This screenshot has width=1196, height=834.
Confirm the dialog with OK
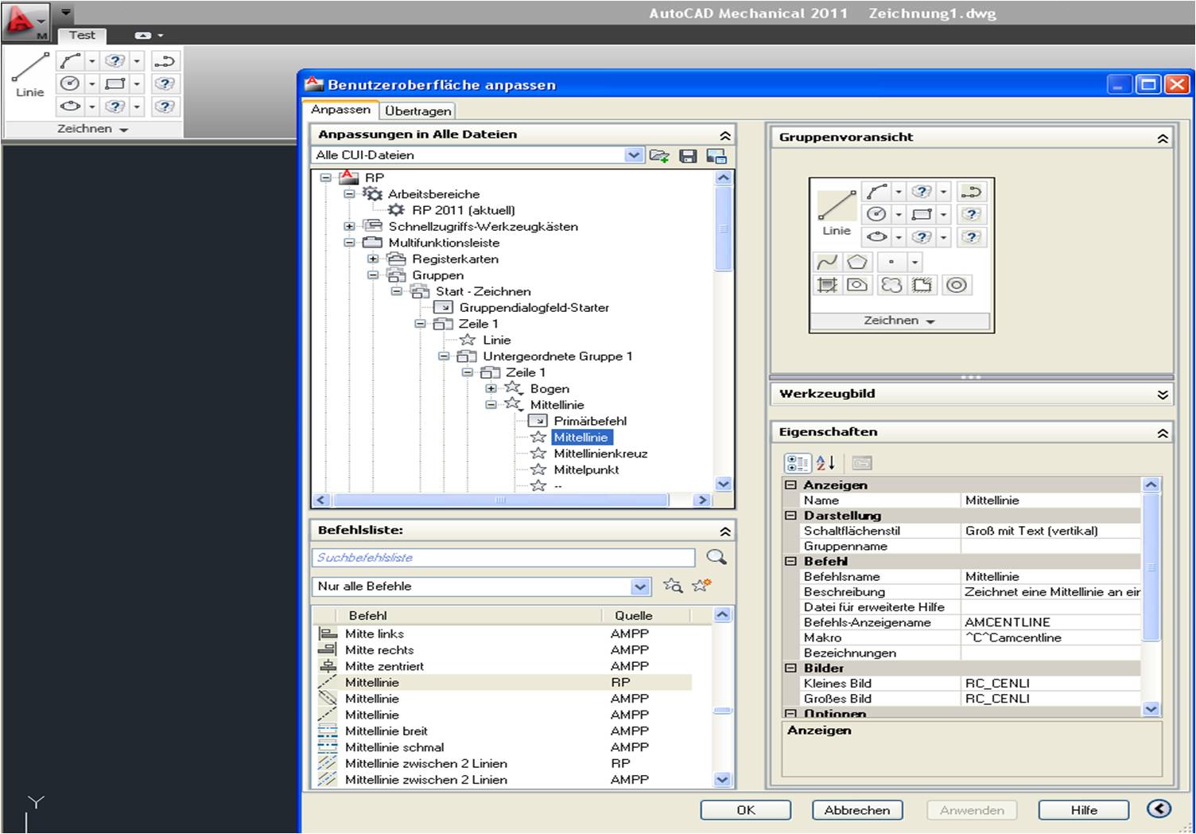click(746, 810)
